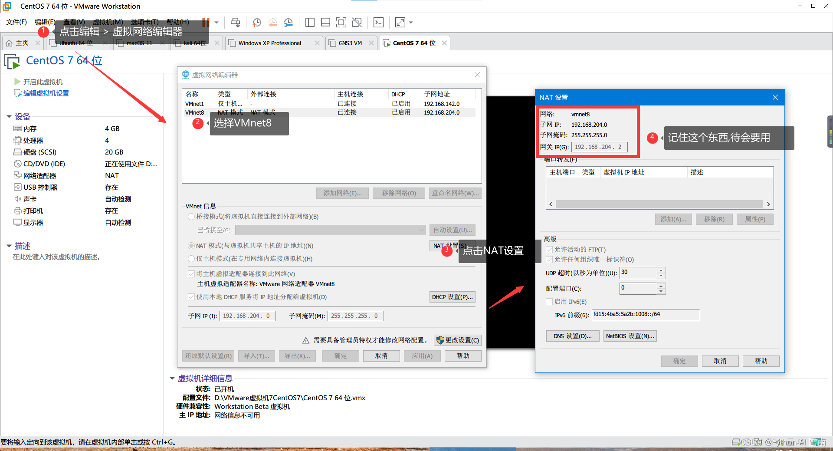Click 更改设置(C) button
Image resolution: width=833 pixels, height=451 pixels.
point(458,340)
